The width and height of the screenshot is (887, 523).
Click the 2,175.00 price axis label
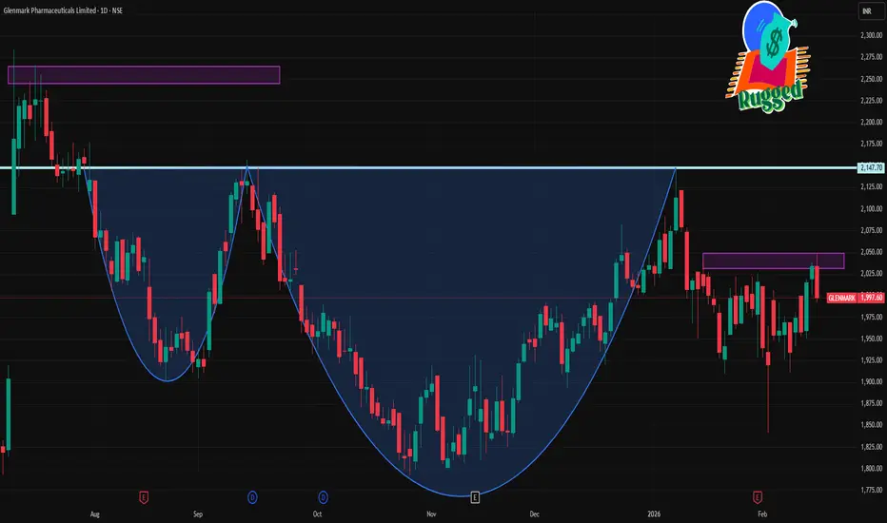(x=871, y=145)
